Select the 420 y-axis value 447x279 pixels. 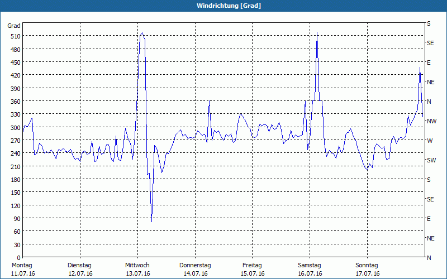point(16,75)
